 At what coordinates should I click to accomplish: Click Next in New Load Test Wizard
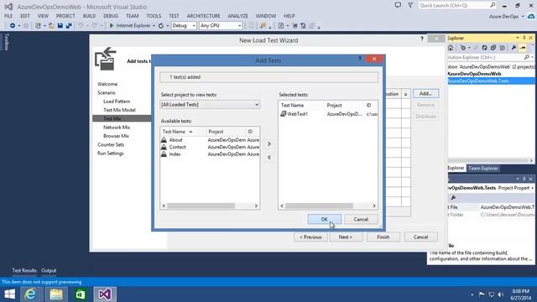click(x=346, y=237)
